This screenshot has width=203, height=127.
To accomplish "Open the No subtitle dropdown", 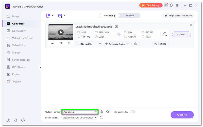I will [x=89, y=44].
